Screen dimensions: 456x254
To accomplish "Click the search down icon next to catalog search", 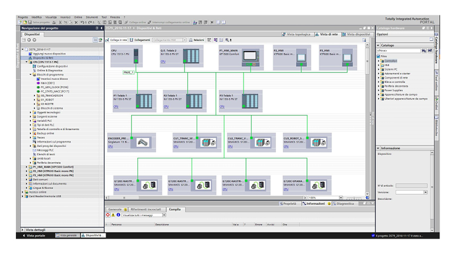I will 424,51.
